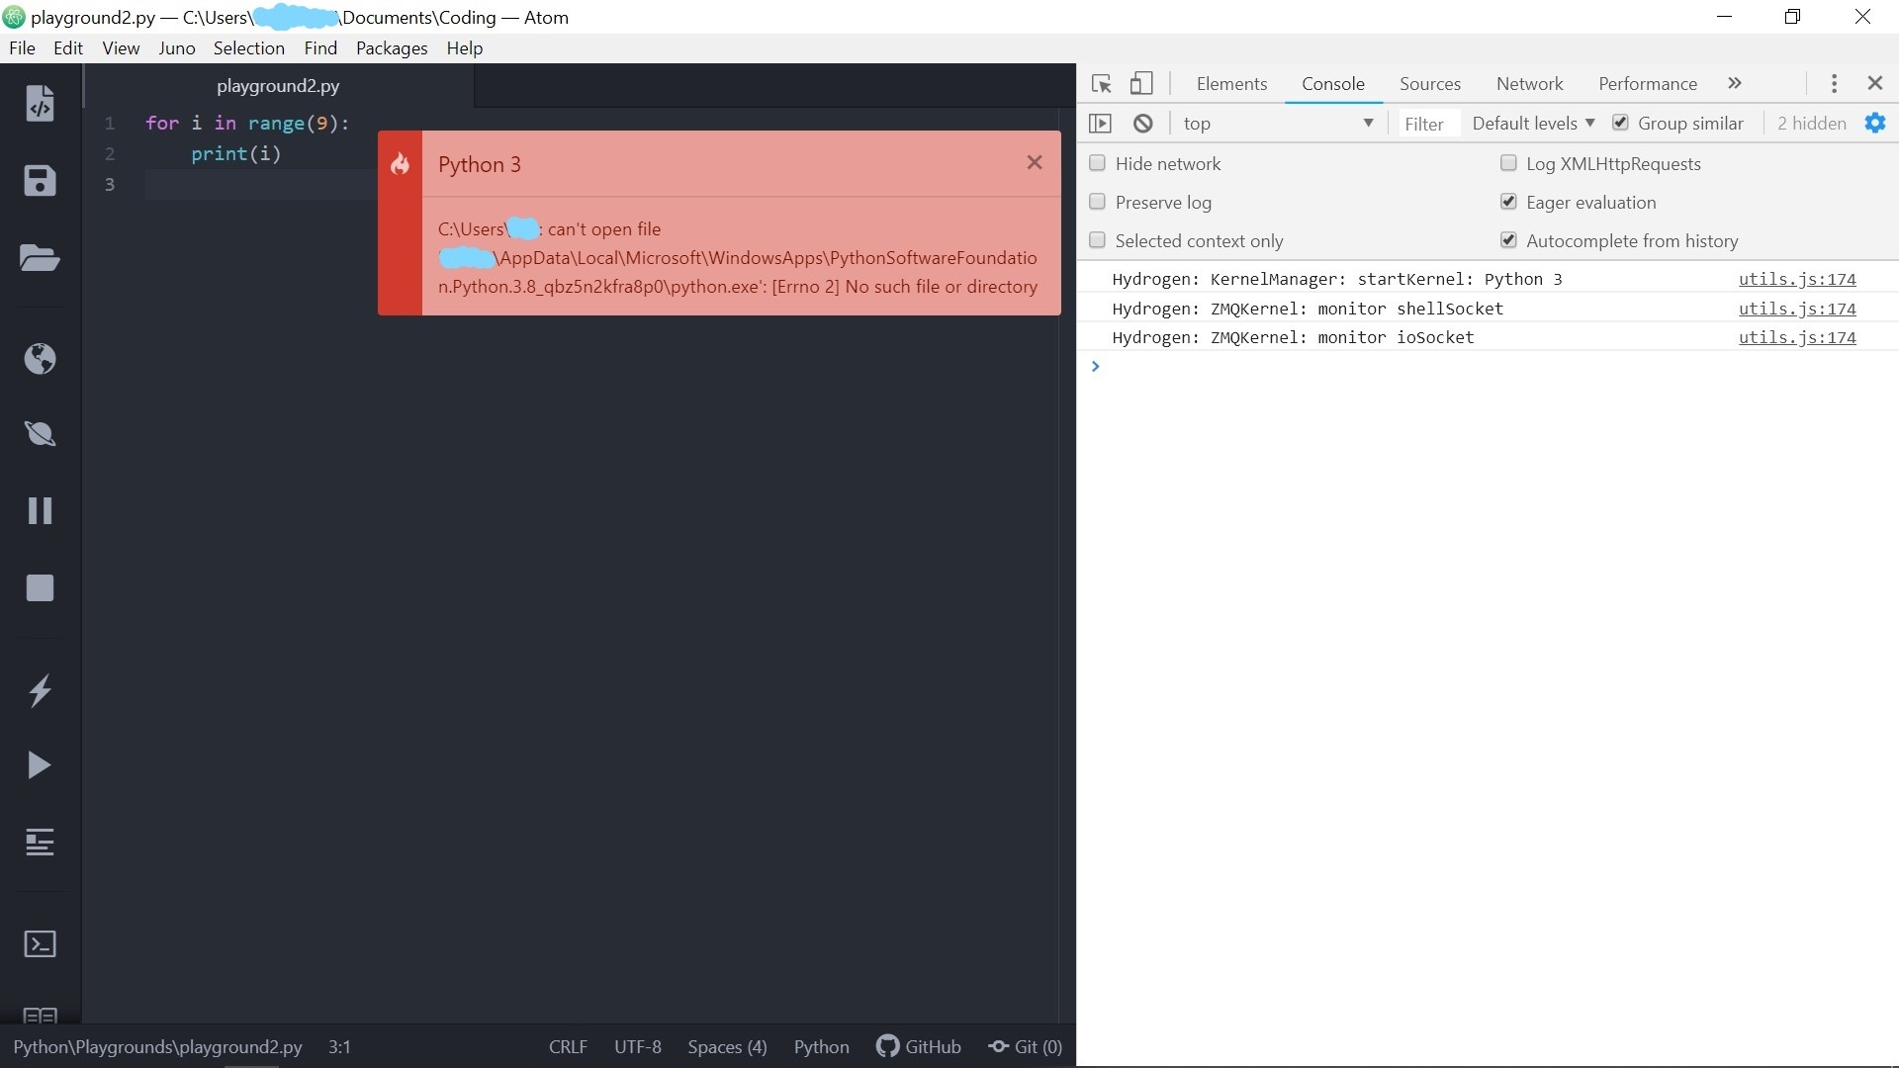Click the crossed-out planet icon in sidebar
This screenshot has height=1068, width=1899.
[x=40, y=434]
